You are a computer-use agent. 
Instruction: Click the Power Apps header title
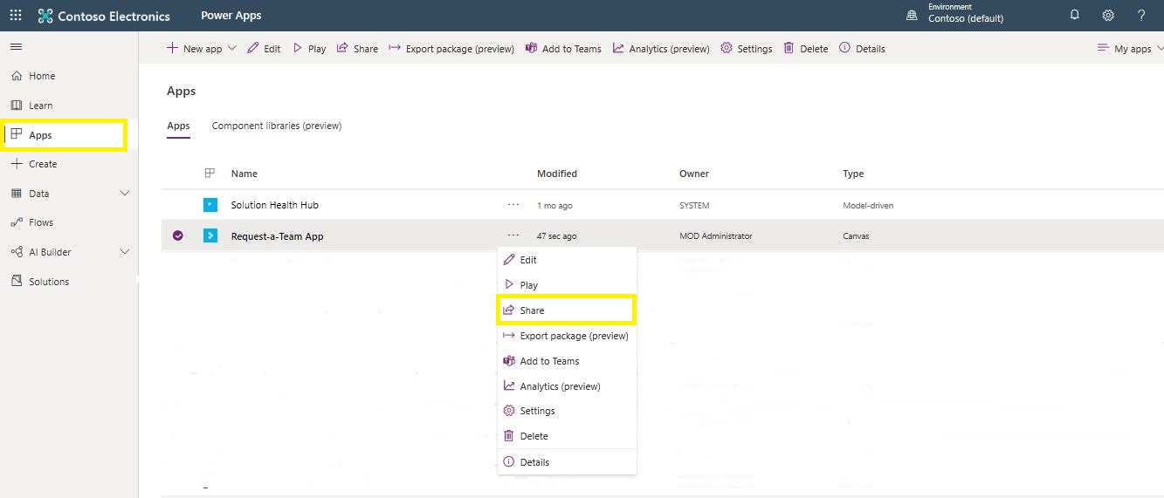coord(231,16)
